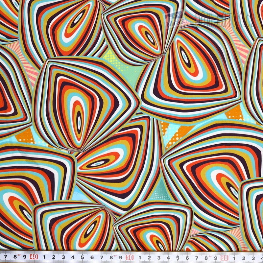
Task: Click the red 40 ruler mark
Action: [33, 257]
